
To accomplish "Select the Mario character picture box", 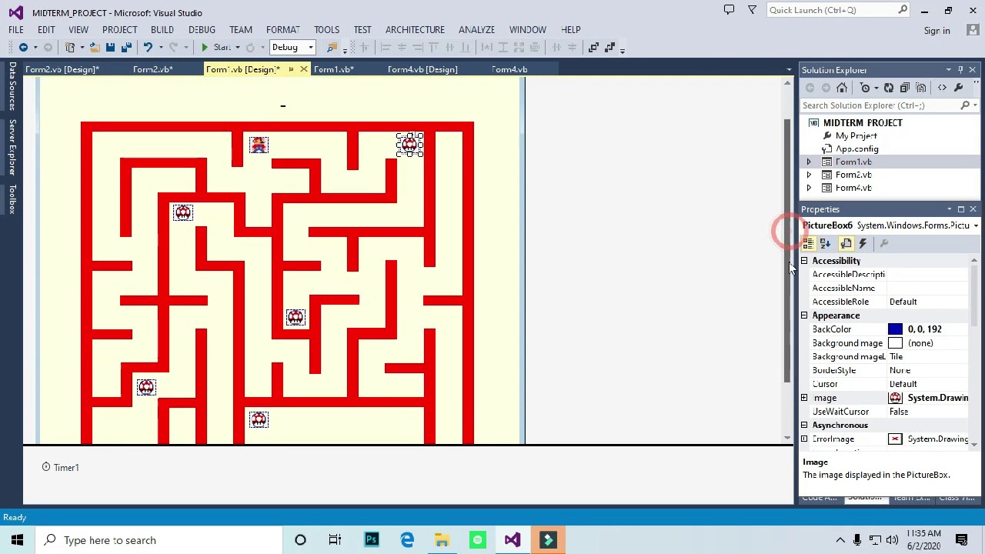I will [259, 145].
